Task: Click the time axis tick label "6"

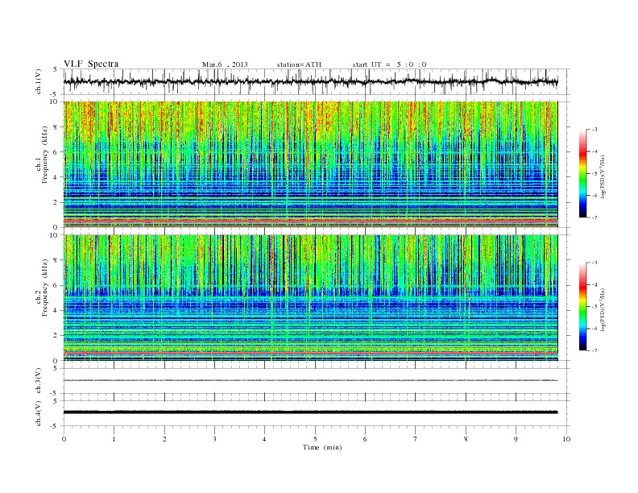Action: (365, 439)
